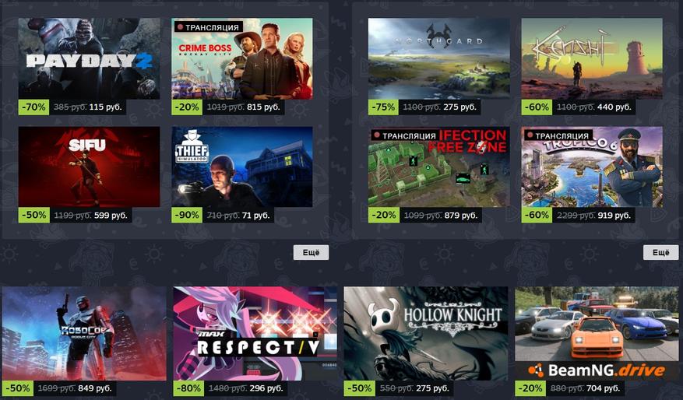
Task: Click the left Ещё button
Action: [x=311, y=252]
